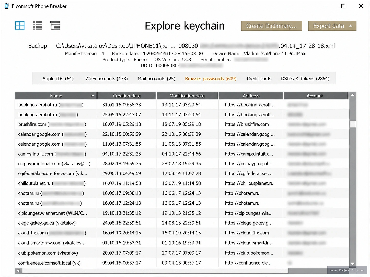Sort by Modification date column header
The height and width of the screenshot is (277, 370).
point(187,96)
